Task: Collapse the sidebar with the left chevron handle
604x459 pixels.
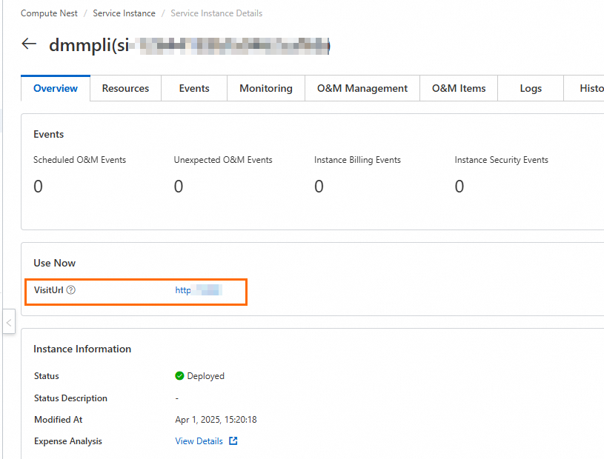Action: [9, 323]
